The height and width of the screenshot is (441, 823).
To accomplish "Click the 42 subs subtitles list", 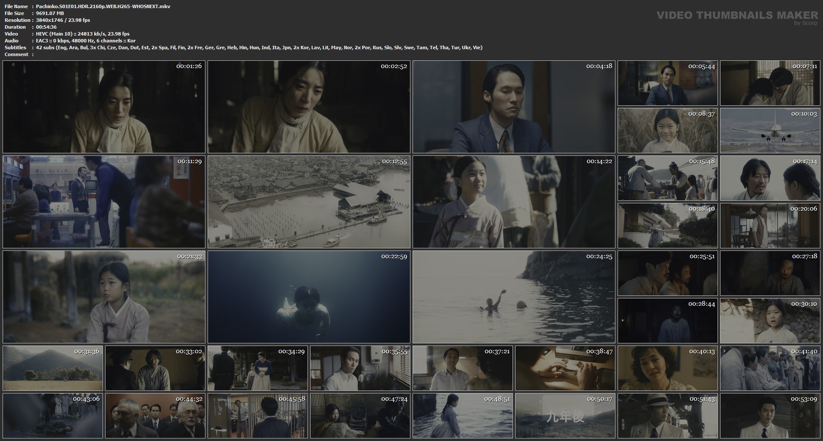I will tap(259, 48).
